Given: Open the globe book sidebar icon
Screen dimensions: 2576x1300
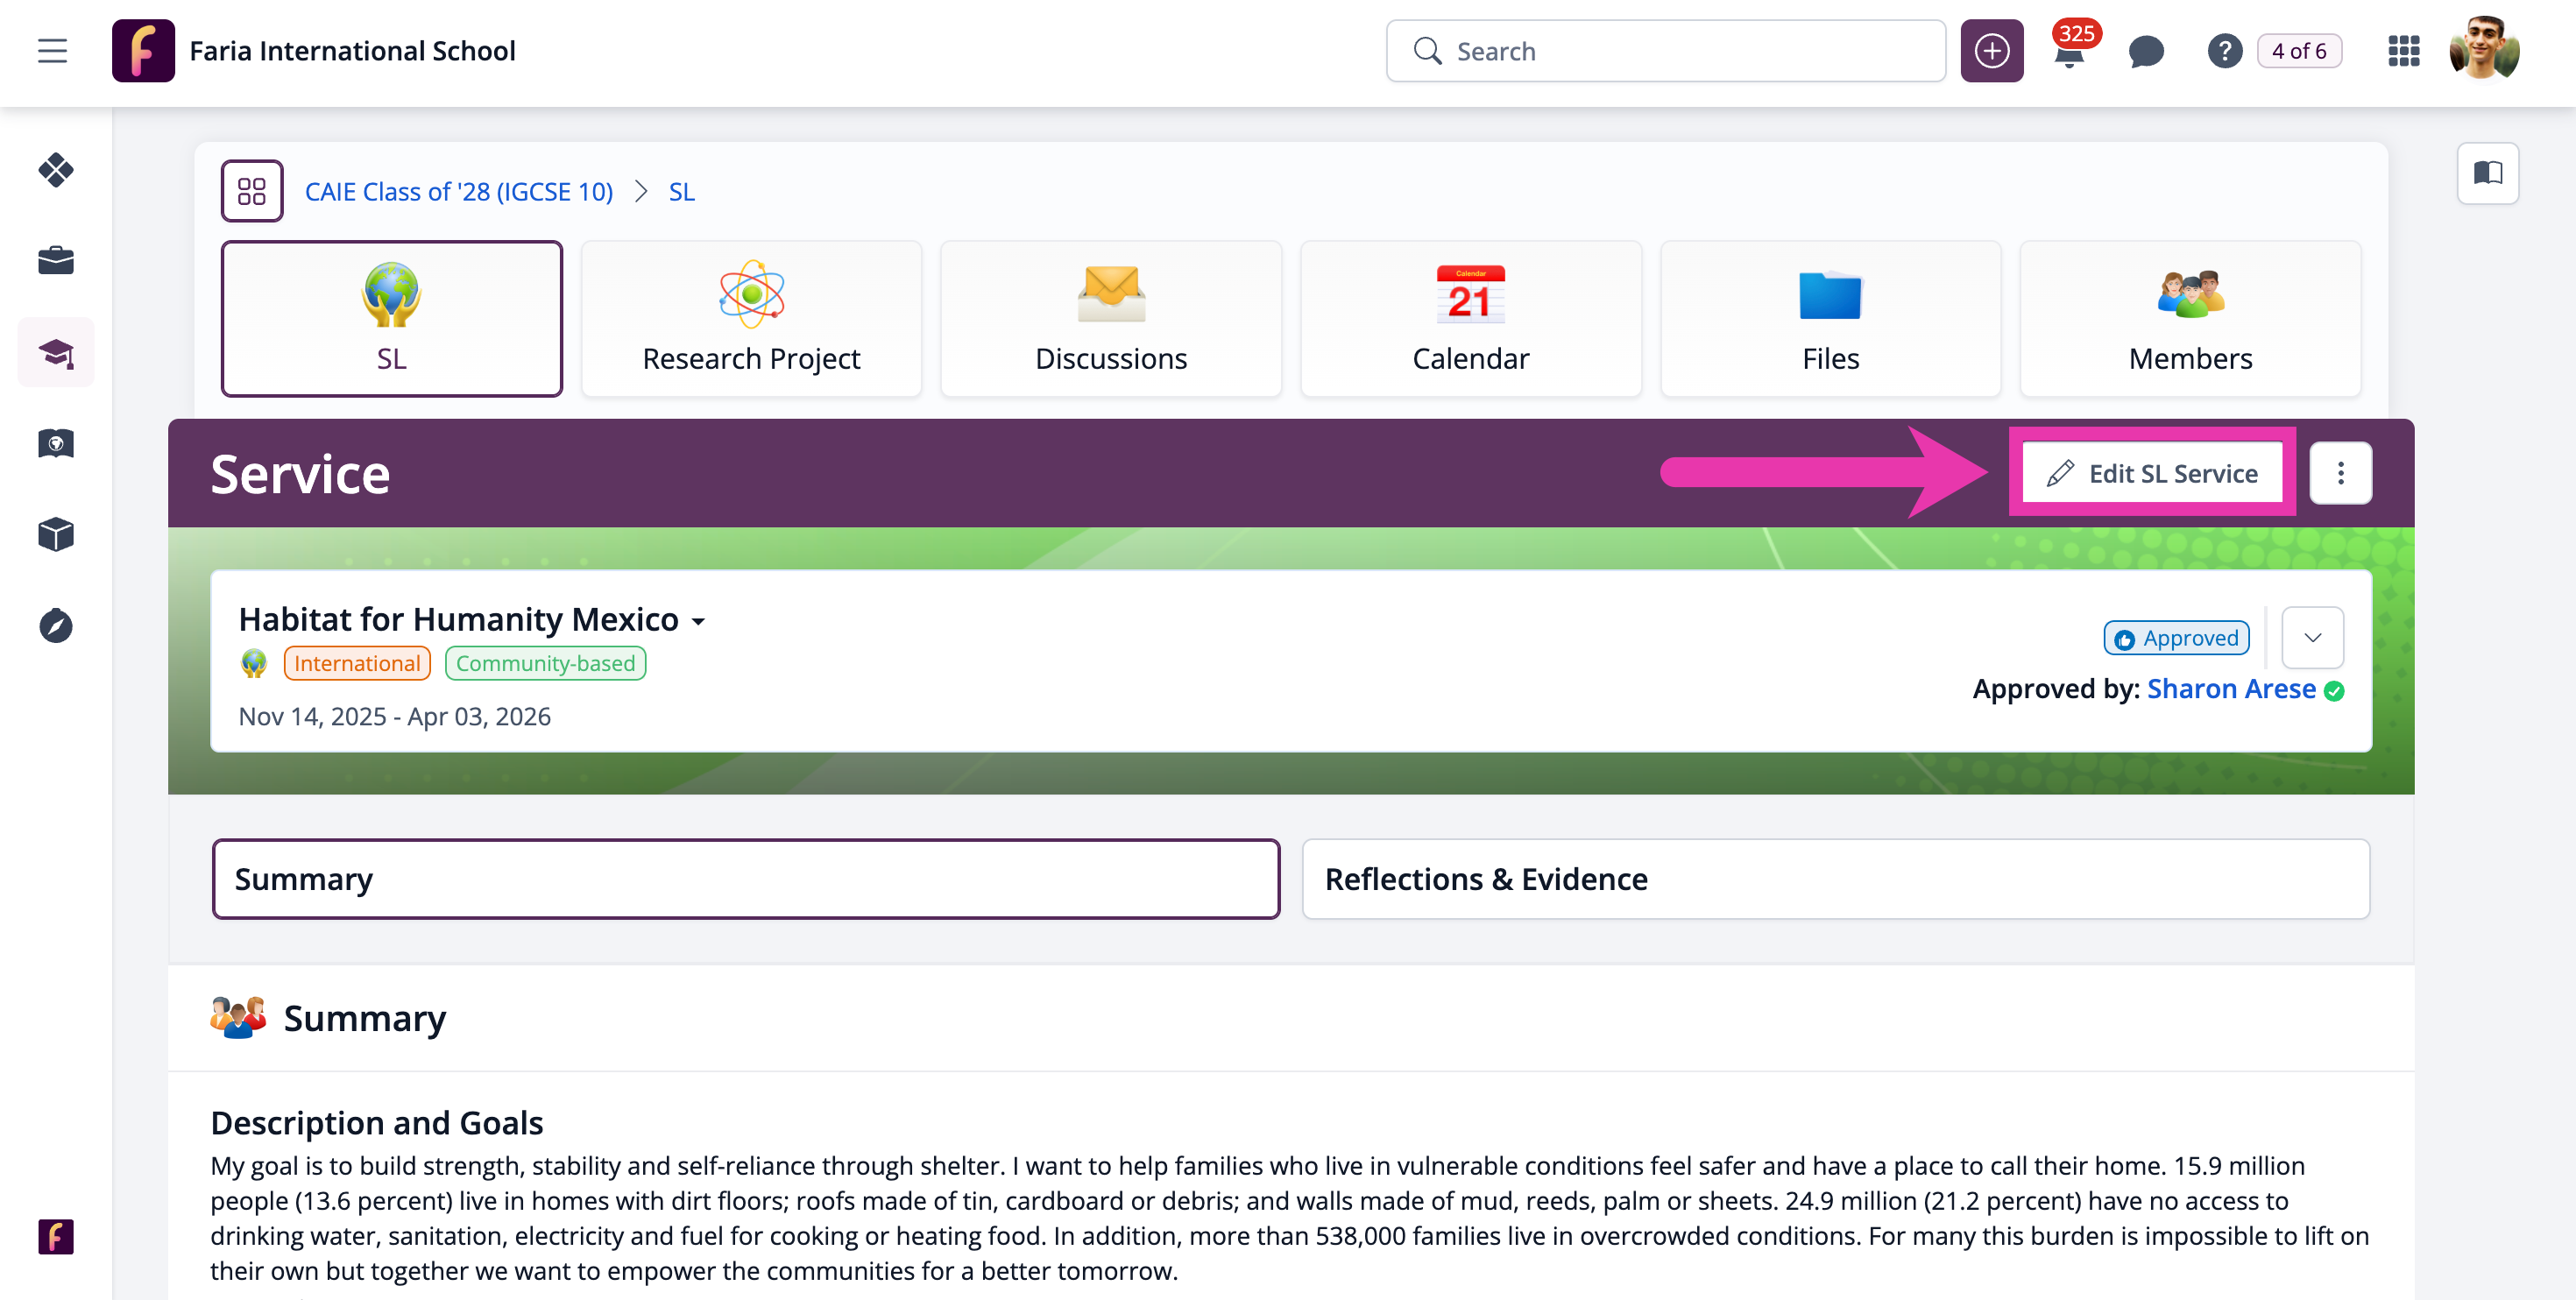Looking at the screenshot, I should pyautogui.click(x=56, y=443).
